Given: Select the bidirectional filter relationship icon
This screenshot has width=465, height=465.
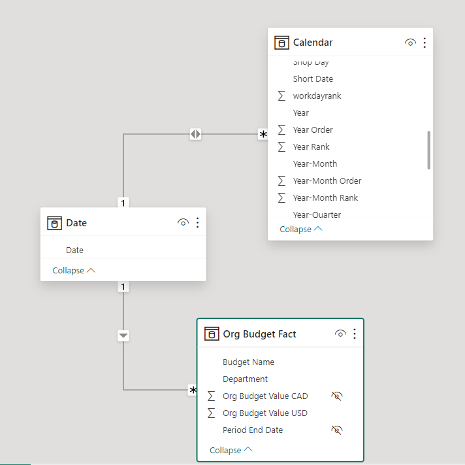Looking at the screenshot, I should point(195,134).
